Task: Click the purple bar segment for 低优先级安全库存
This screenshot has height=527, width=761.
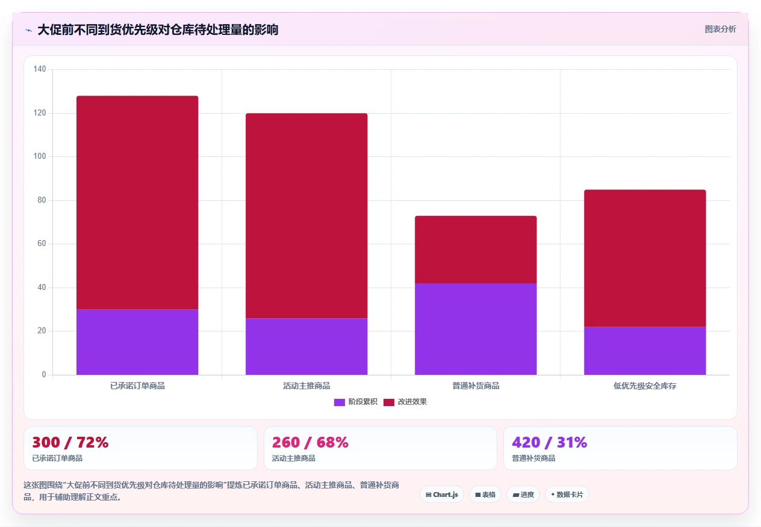Action: (x=645, y=351)
